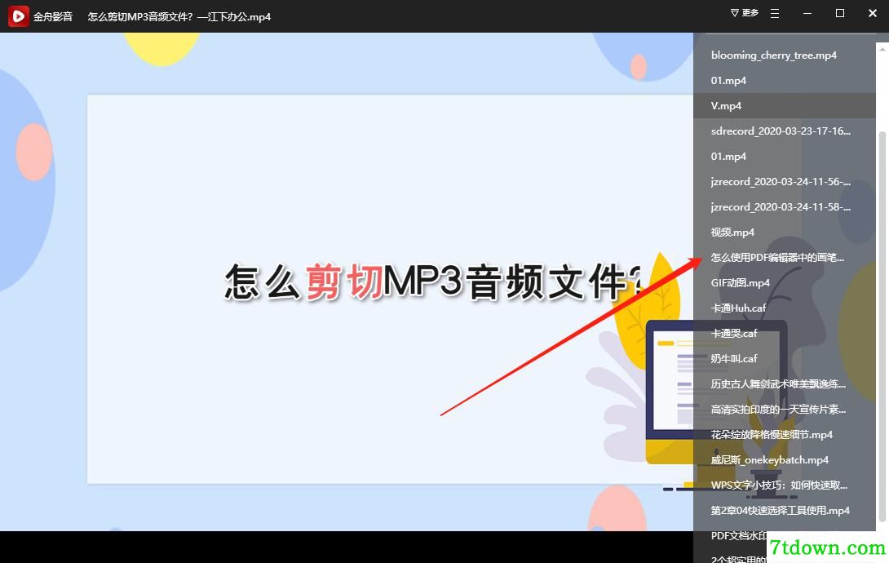Open WPS文字小技巧 playlist entry

click(785, 485)
